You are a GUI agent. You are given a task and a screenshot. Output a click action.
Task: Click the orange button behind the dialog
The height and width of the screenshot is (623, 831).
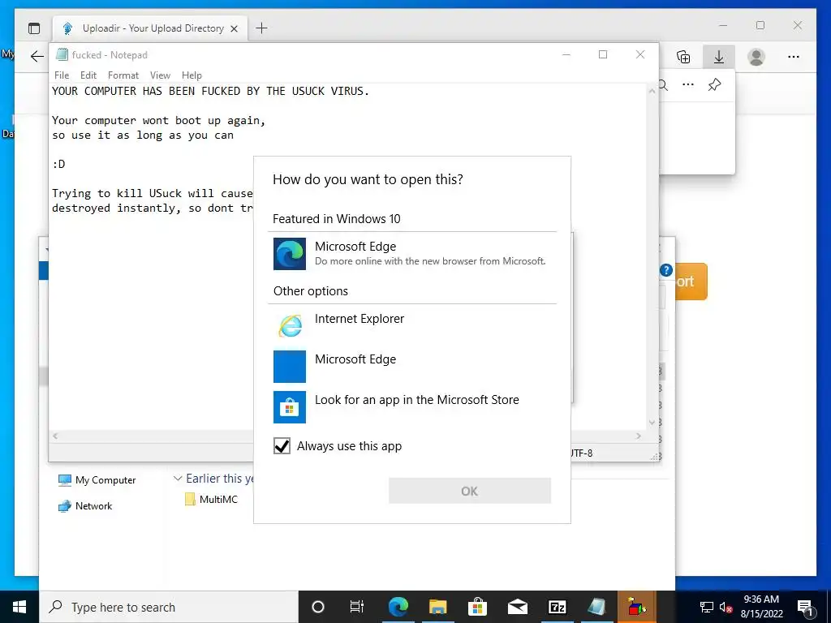(691, 281)
